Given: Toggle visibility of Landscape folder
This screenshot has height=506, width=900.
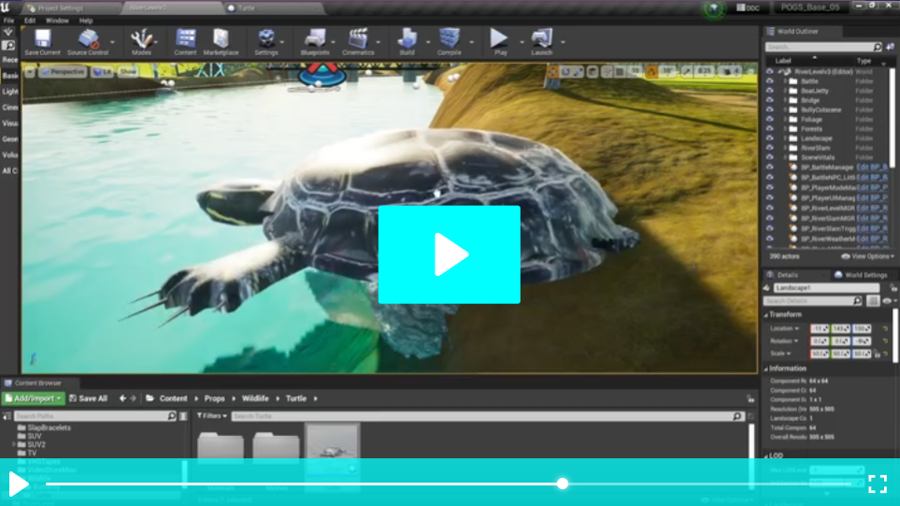Looking at the screenshot, I should (x=770, y=138).
